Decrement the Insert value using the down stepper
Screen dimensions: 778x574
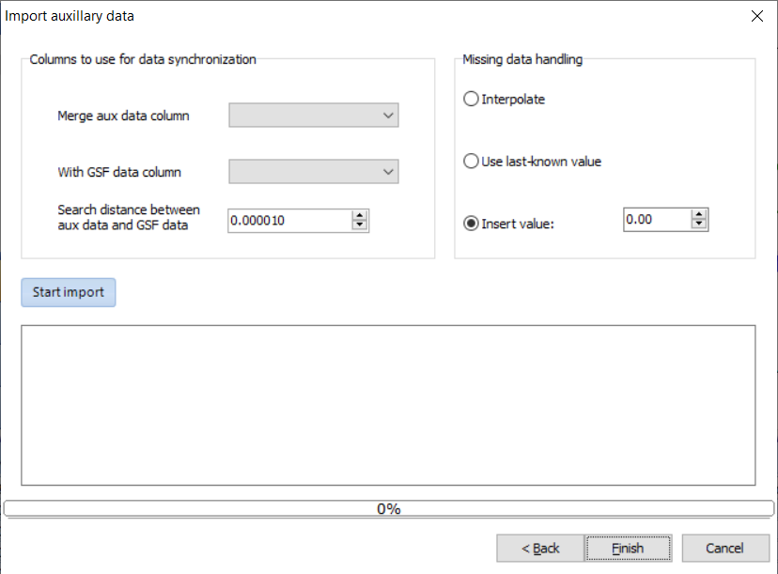point(699,224)
